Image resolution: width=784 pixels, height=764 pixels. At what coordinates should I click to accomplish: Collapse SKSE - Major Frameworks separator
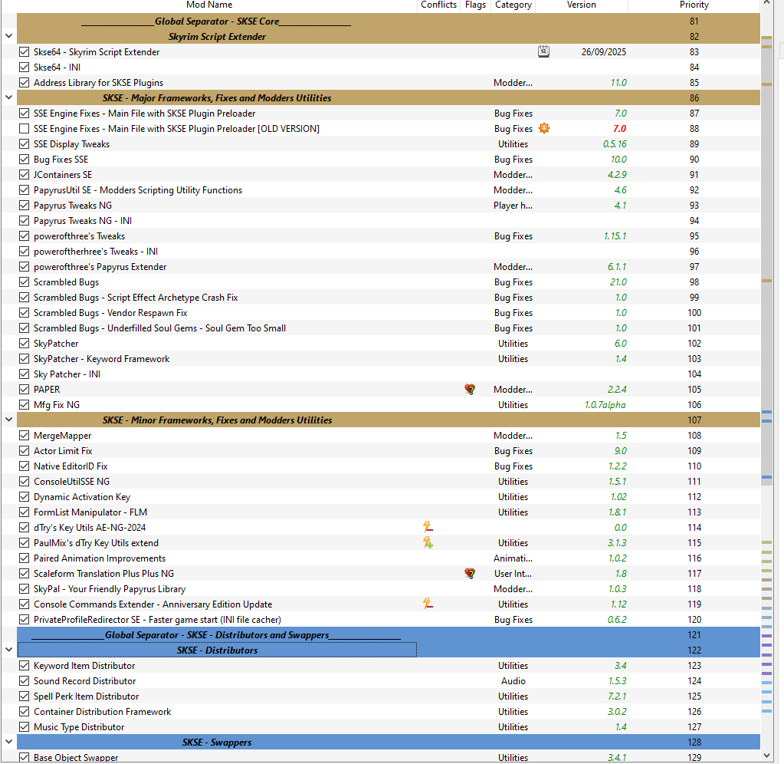[8, 97]
